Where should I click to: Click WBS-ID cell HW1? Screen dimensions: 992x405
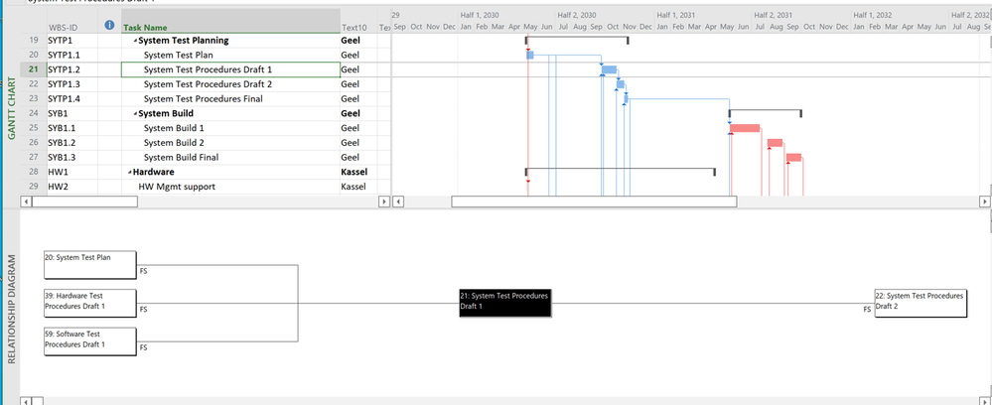click(71, 172)
